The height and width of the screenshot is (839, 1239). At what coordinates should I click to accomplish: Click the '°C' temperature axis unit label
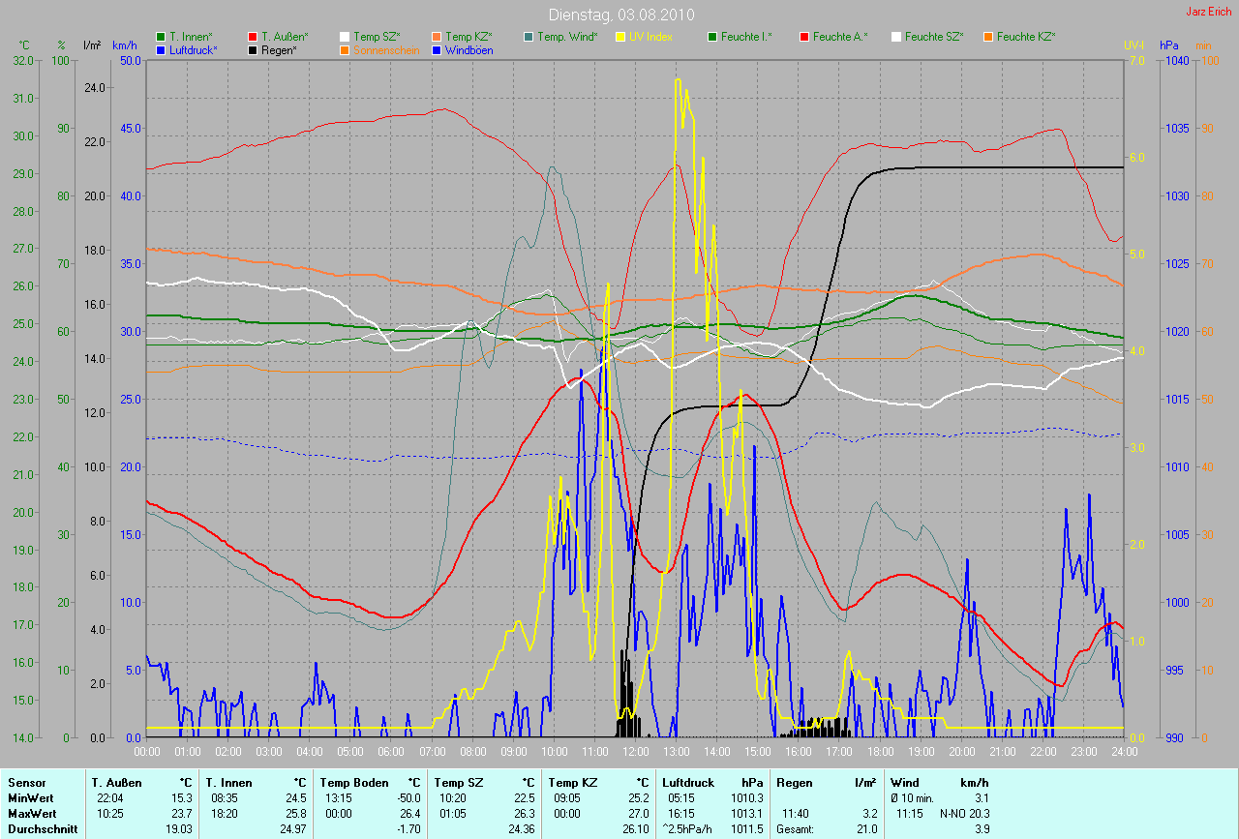pos(24,45)
